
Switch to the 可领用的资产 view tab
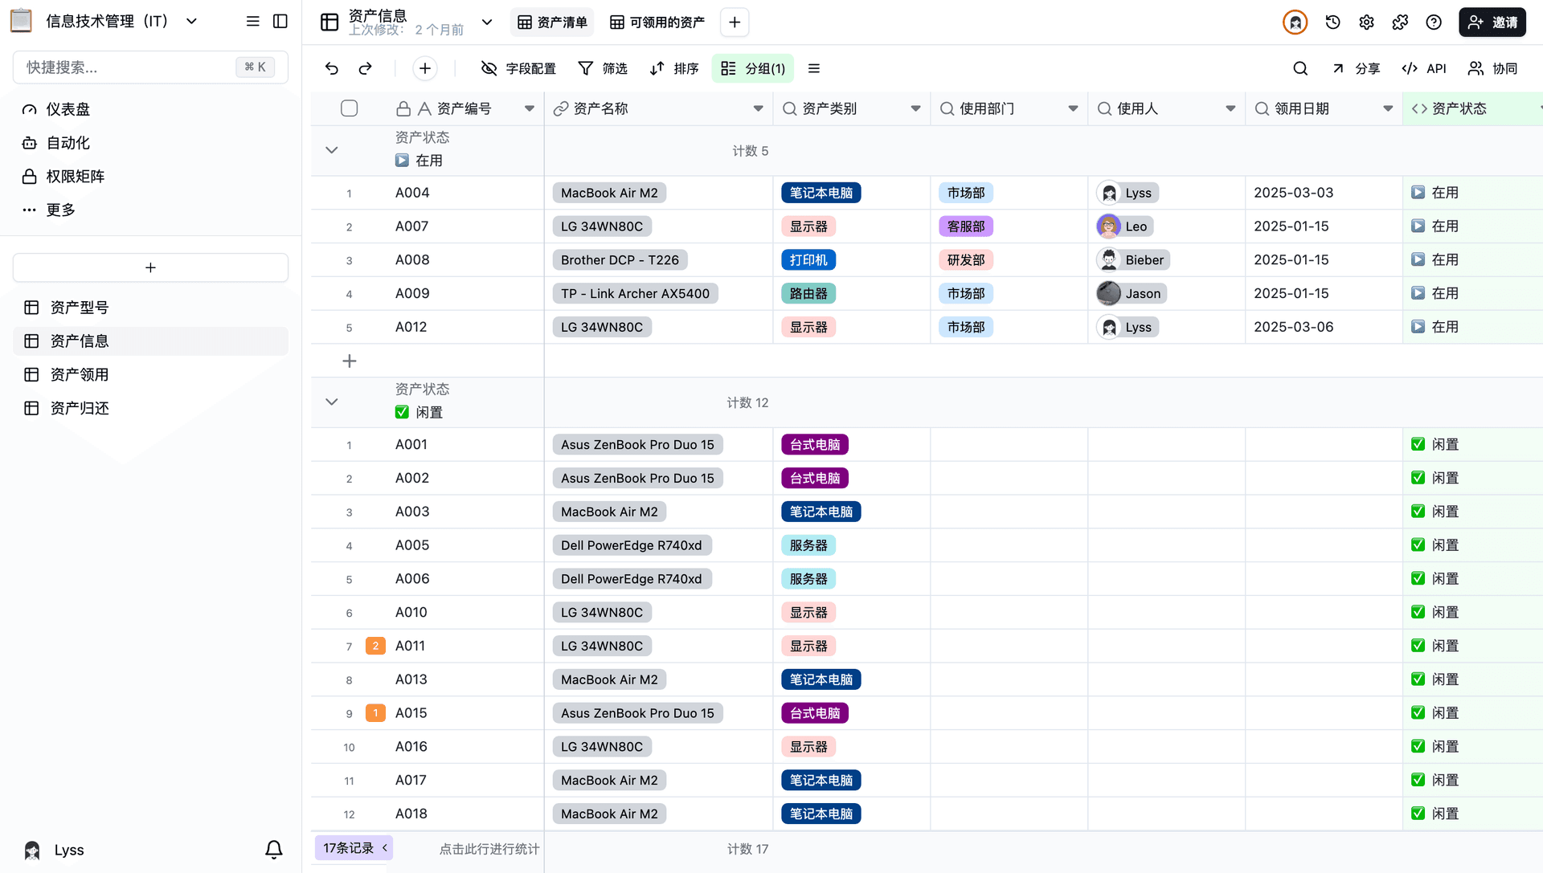coord(657,22)
